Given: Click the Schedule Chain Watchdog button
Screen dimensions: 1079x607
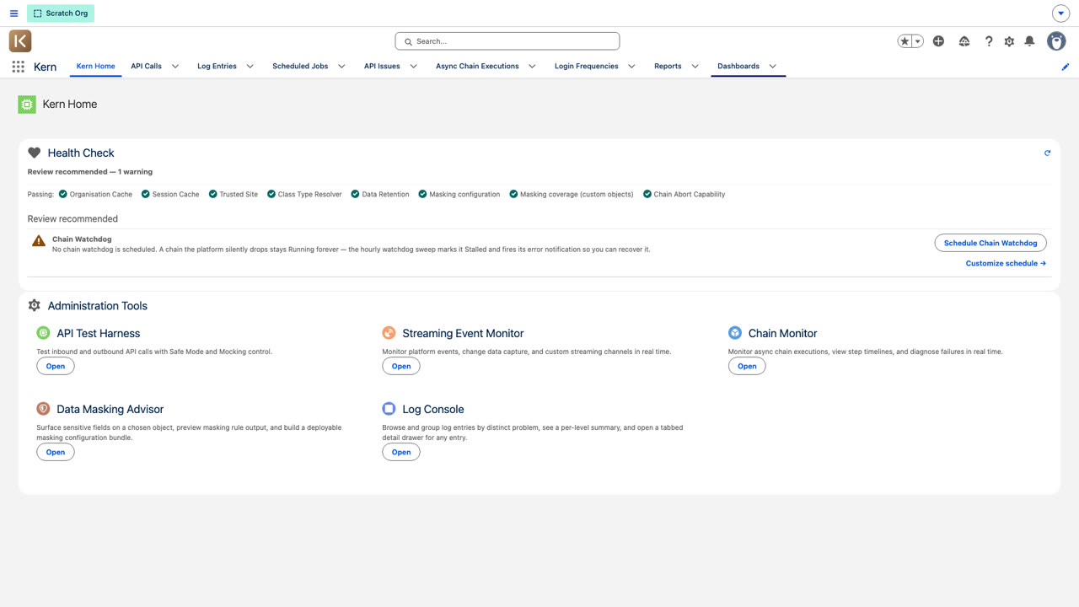Looking at the screenshot, I should (990, 243).
